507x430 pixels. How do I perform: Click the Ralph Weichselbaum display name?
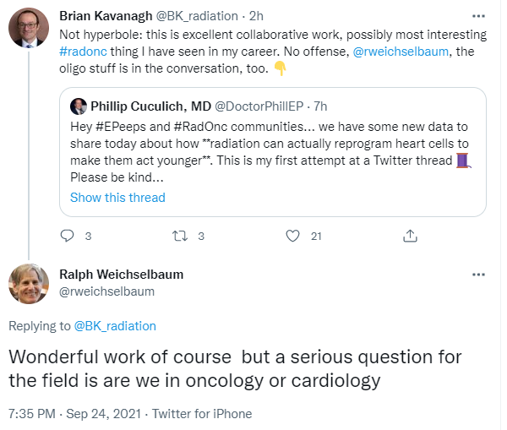coord(121,275)
